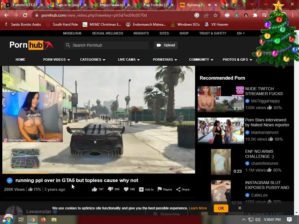This screenshot has width=299, height=224.
Task: Click the address bar URL
Action: (94, 15)
